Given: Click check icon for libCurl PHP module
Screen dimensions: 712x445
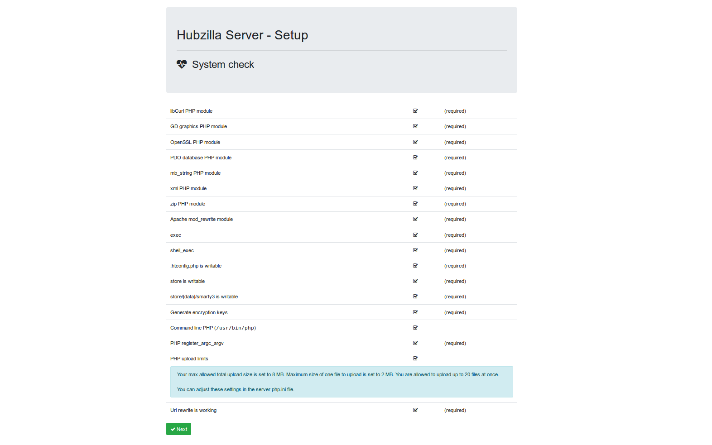Looking at the screenshot, I should pos(415,111).
